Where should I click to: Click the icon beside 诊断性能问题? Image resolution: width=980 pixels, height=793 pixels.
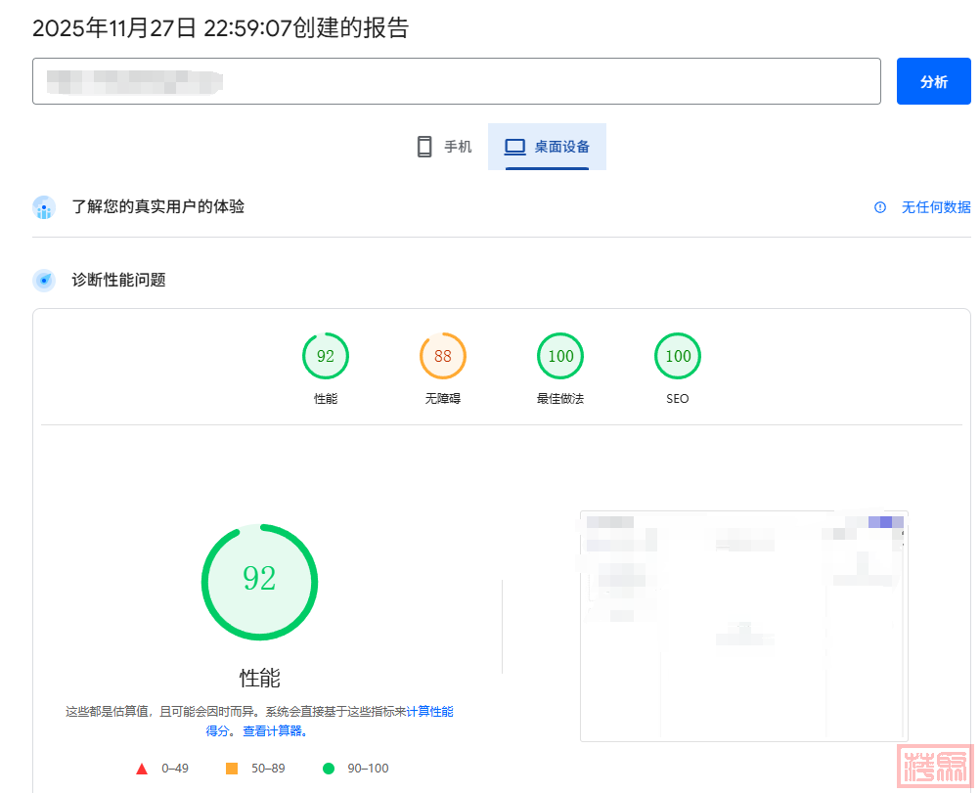click(44, 281)
